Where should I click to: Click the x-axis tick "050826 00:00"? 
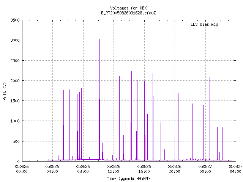pyautogui.click(x=22, y=169)
